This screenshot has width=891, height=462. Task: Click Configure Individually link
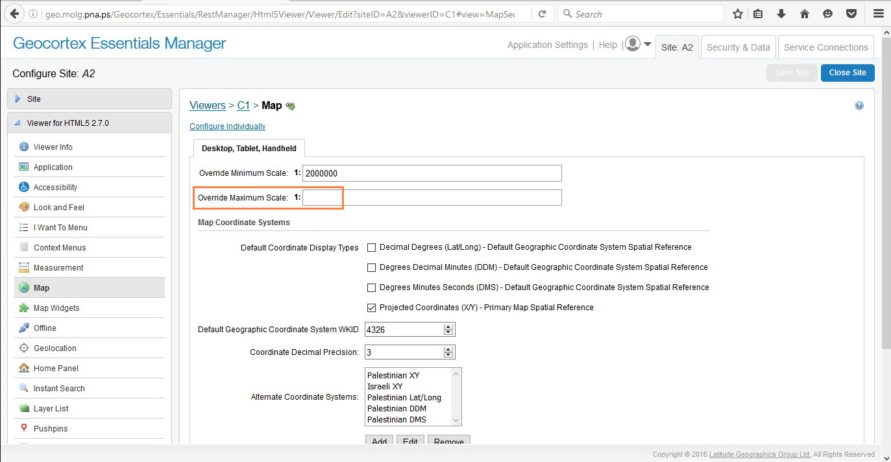pyautogui.click(x=227, y=127)
